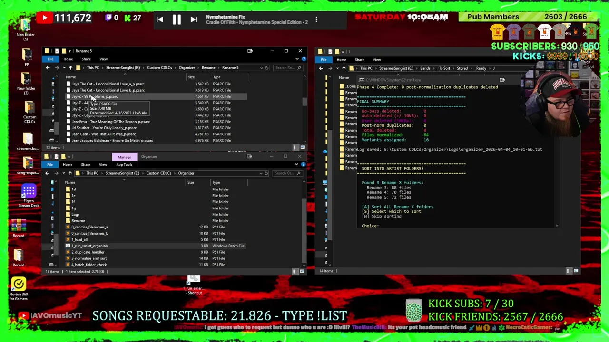Image resolution: width=609 pixels, height=342 pixels.
Task: Skip to the next track
Action: (x=194, y=19)
